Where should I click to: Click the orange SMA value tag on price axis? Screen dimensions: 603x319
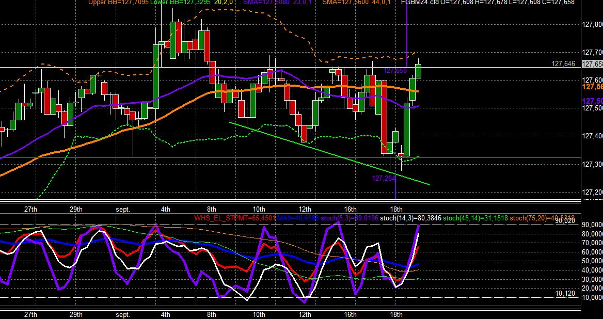pos(592,87)
